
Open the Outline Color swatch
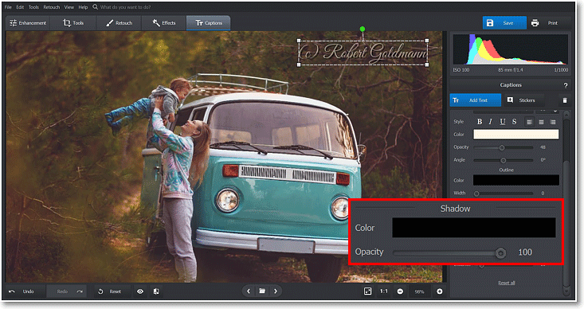pyautogui.click(x=515, y=180)
